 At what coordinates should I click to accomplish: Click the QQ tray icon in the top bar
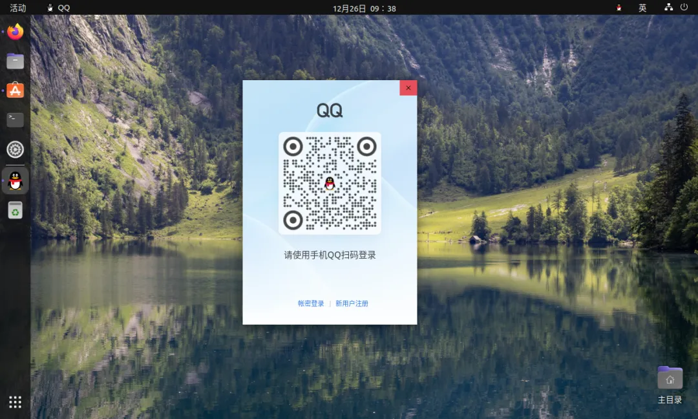tap(619, 8)
